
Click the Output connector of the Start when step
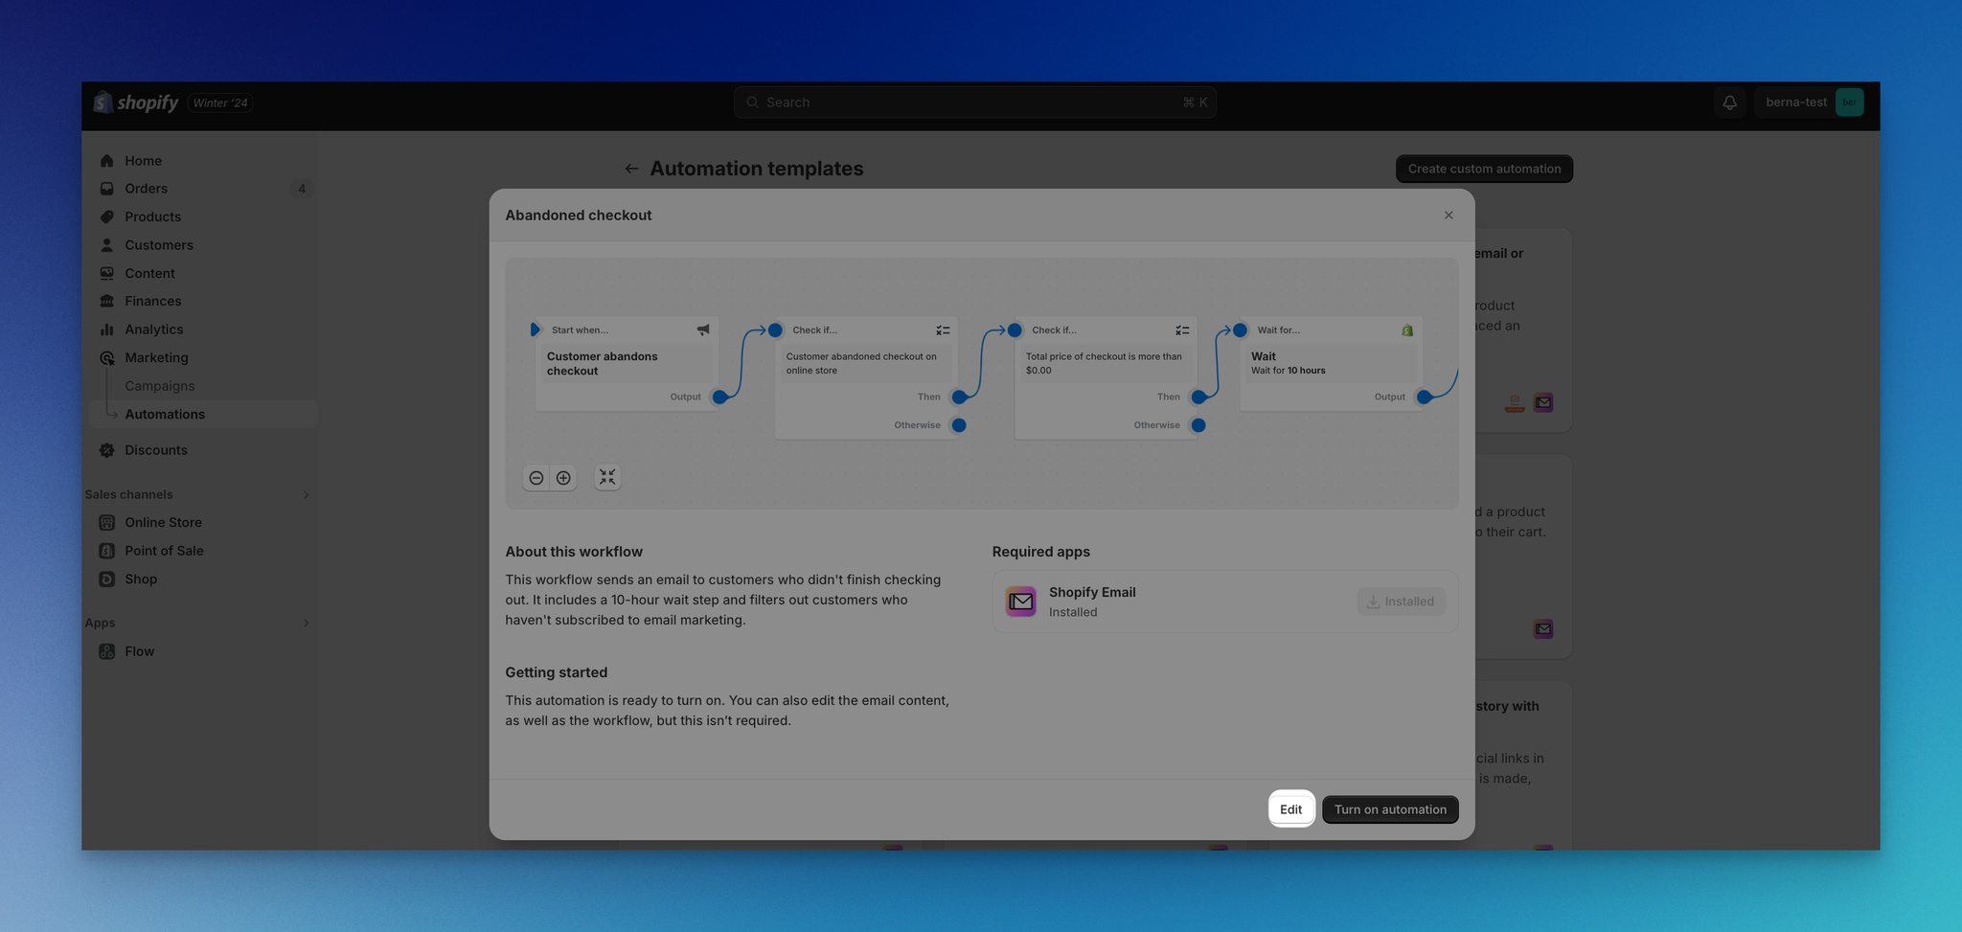click(x=719, y=397)
